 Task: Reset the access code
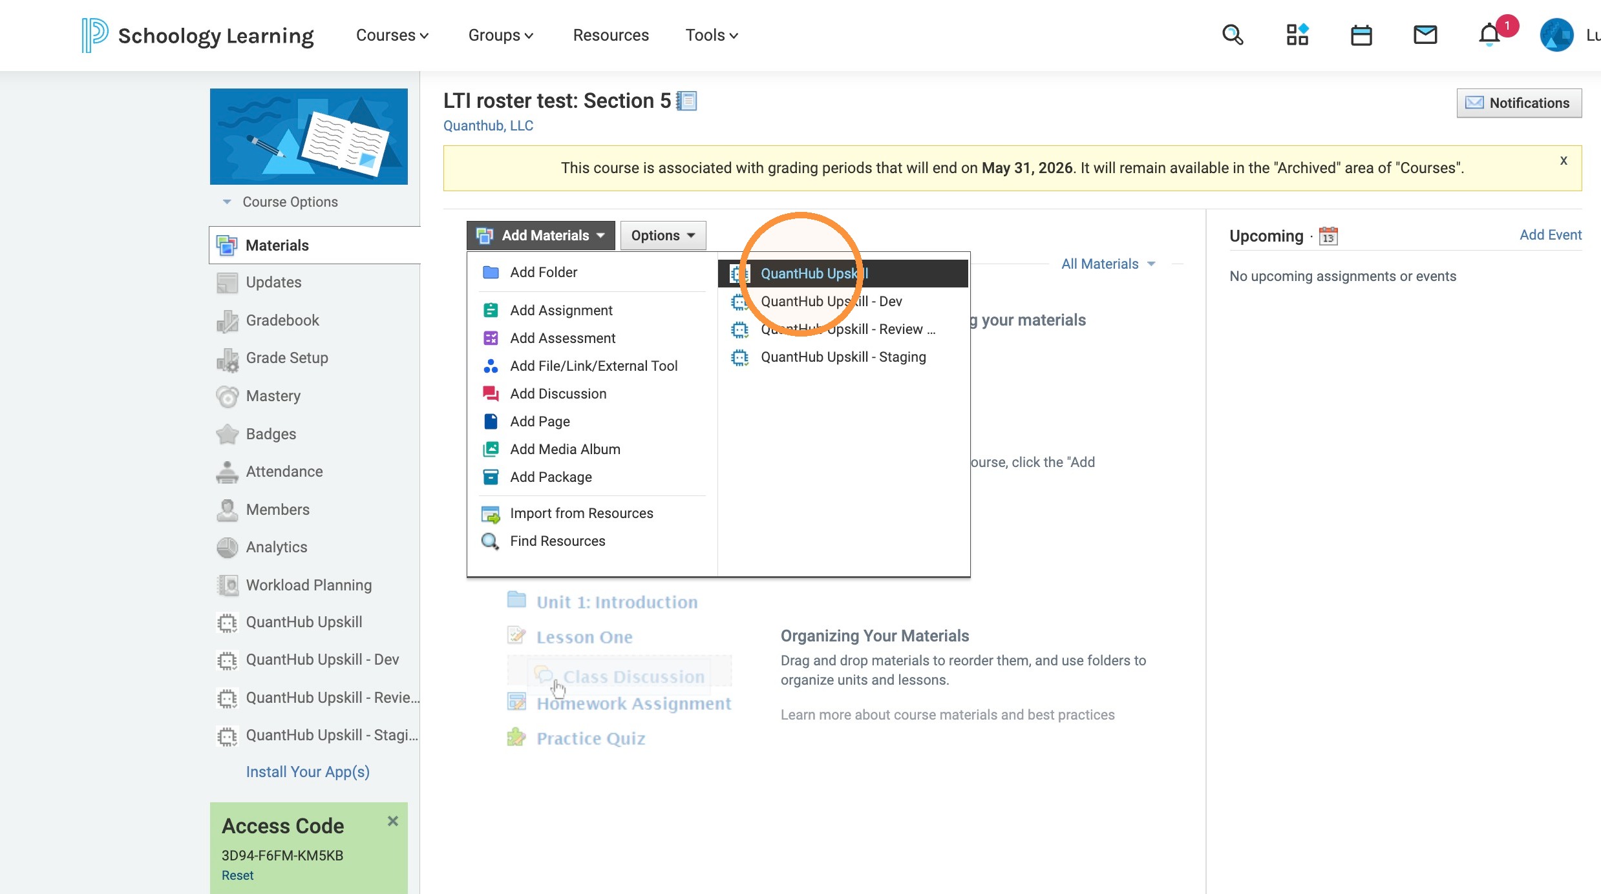point(237,875)
